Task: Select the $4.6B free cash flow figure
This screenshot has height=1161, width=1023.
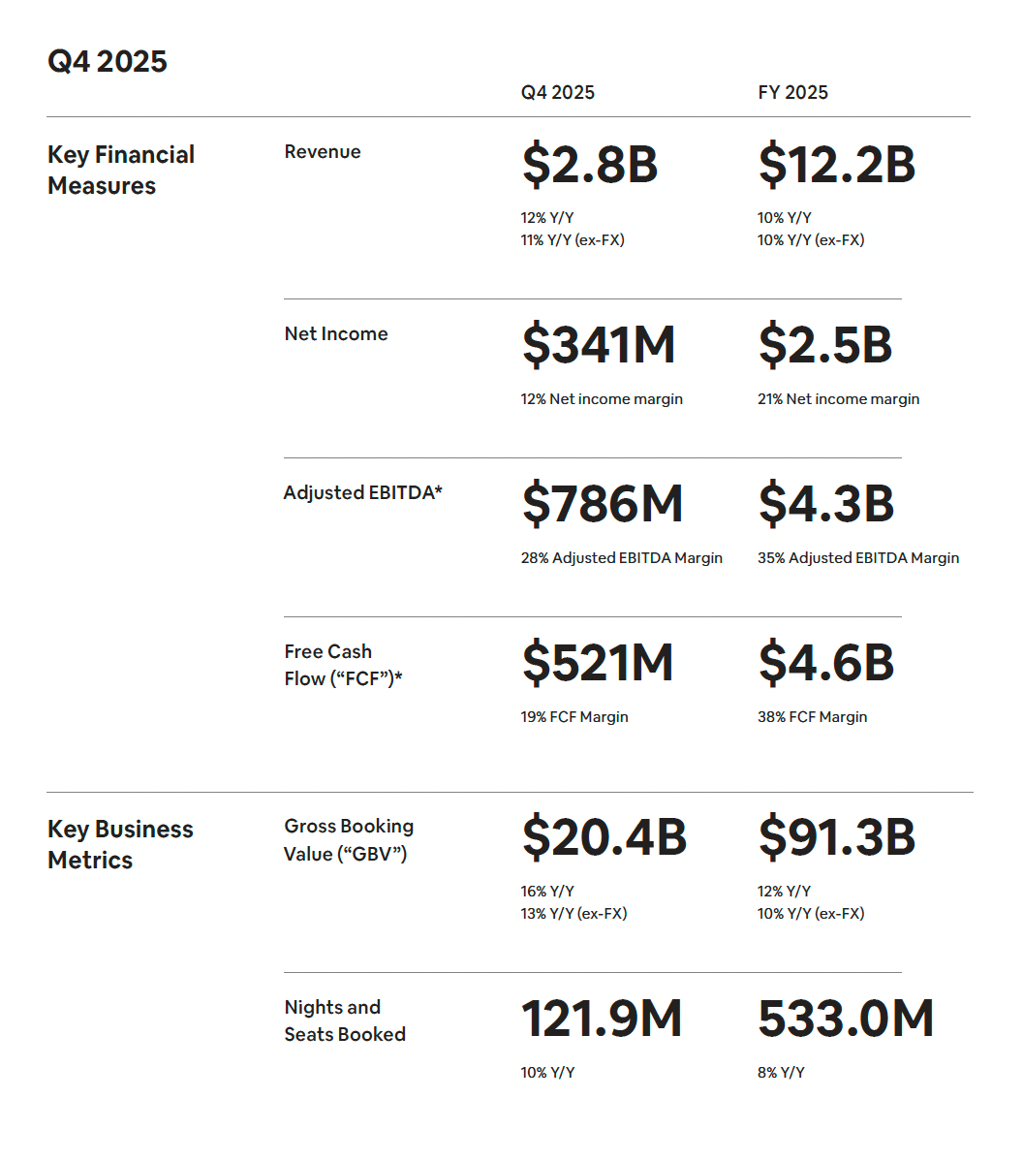Action: coord(826,663)
